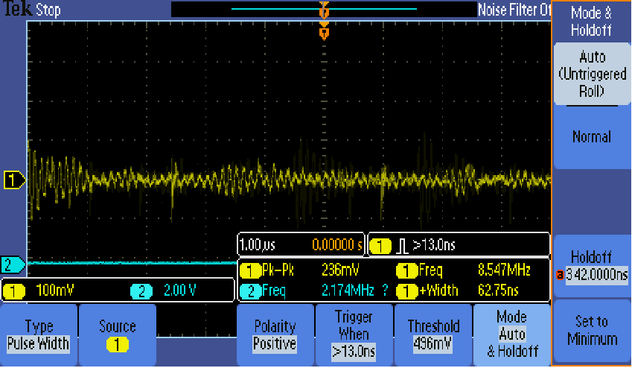Select the Pk-Pk measurement label
Image resolution: width=632 pixels, height=368 pixels.
pos(278,270)
